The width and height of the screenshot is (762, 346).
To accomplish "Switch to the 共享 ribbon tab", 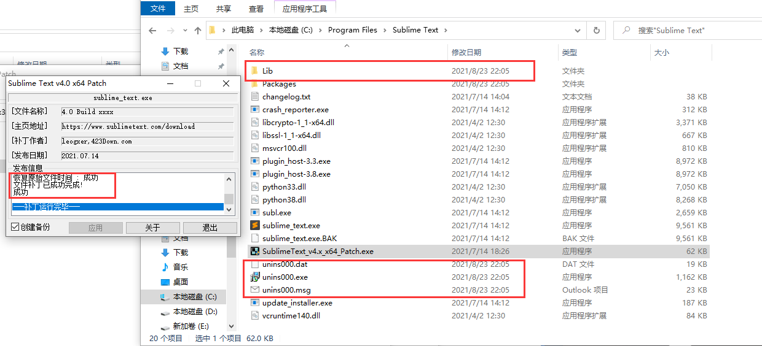I will pyautogui.click(x=224, y=9).
